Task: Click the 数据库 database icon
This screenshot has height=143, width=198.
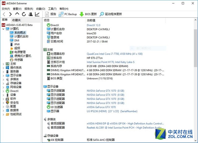Action: (x=7, y=110)
